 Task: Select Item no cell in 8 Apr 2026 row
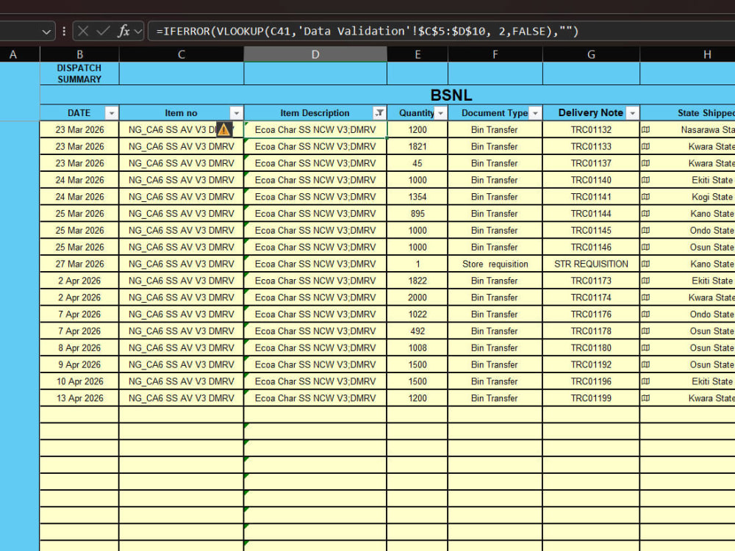pyautogui.click(x=182, y=348)
